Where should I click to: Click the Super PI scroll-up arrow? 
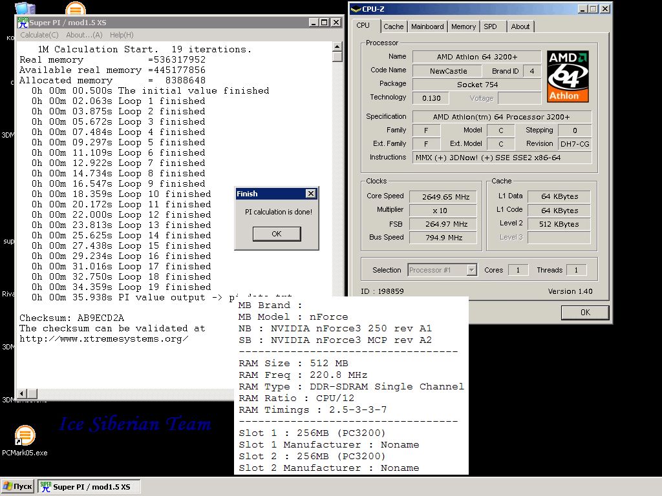[x=337, y=46]
